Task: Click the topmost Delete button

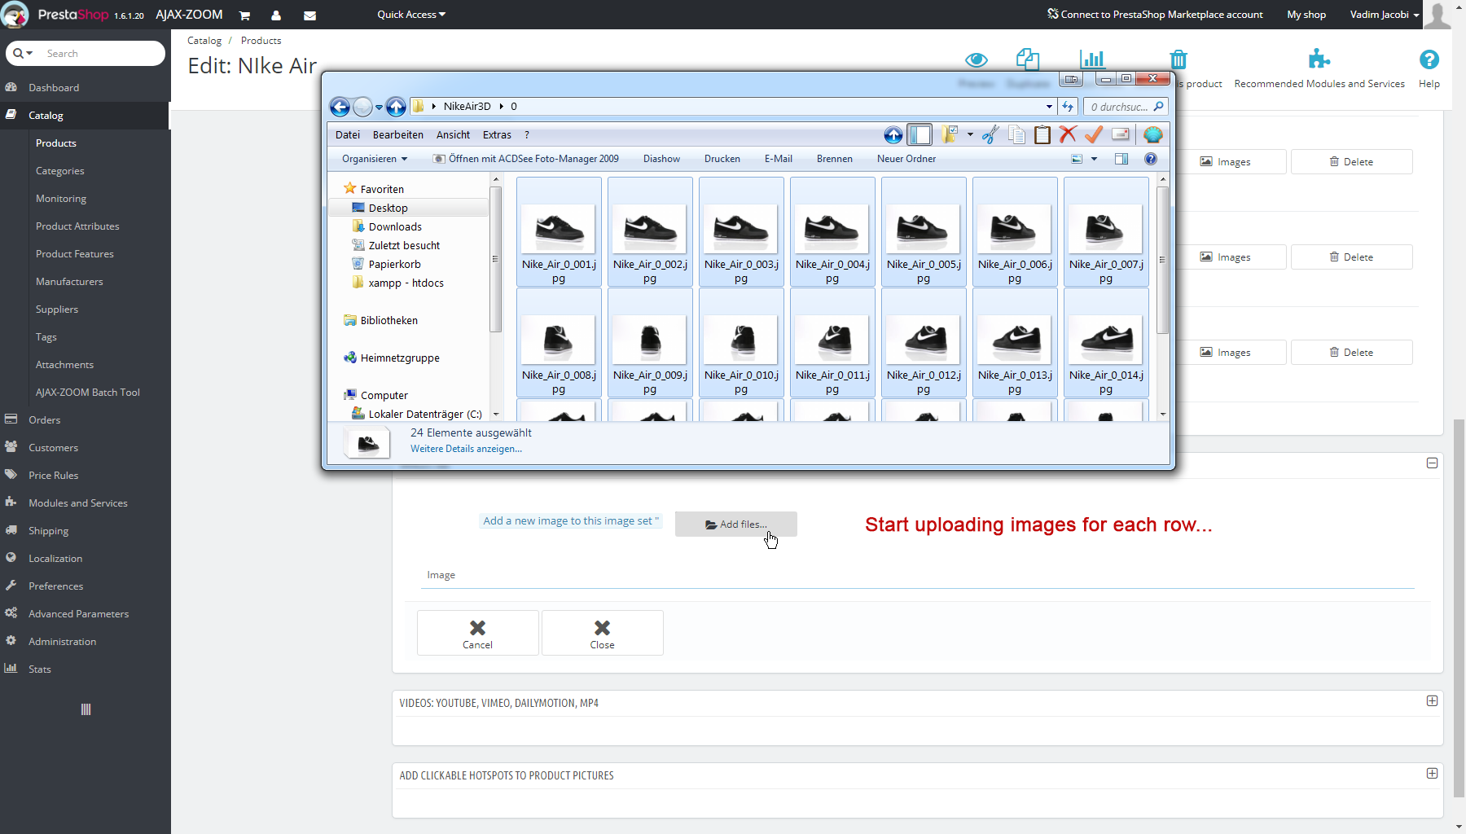Action: [x=1352, y=162]
